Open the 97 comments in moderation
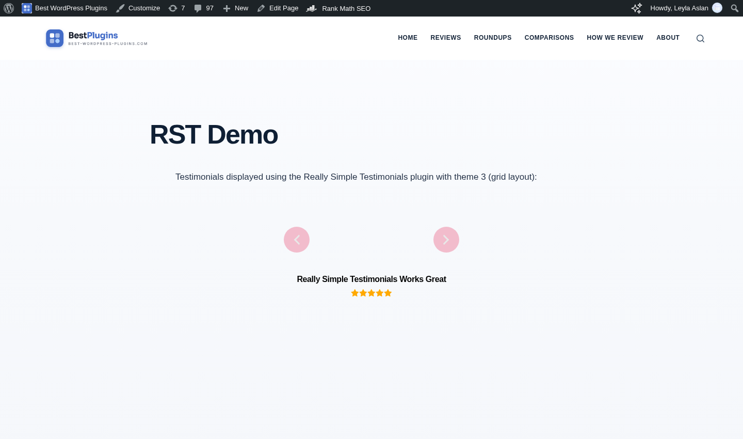This screenshot has height=439, width=743. pos(203,8)
